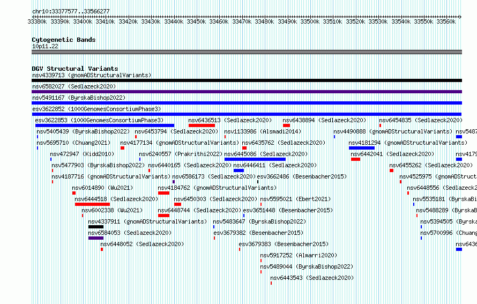477x304 pixels.
Task: Click red nsv4184762 variant bar
Action: 163,193
